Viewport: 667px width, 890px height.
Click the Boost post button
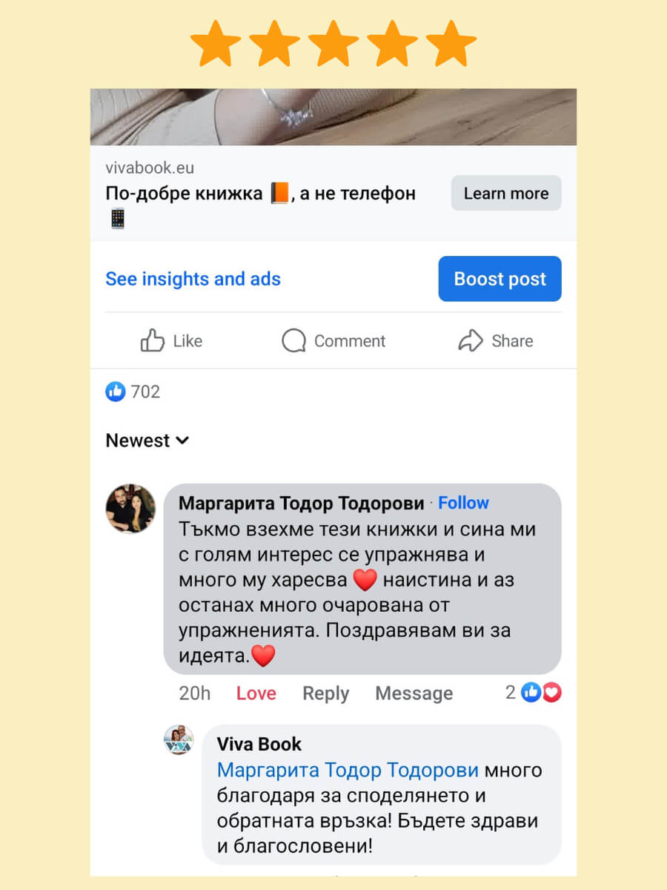[500, 279]
